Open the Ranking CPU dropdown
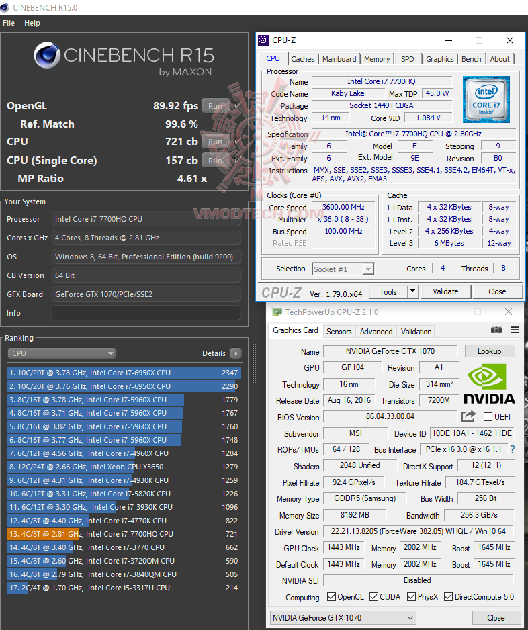528x630 pixels. 62,353
